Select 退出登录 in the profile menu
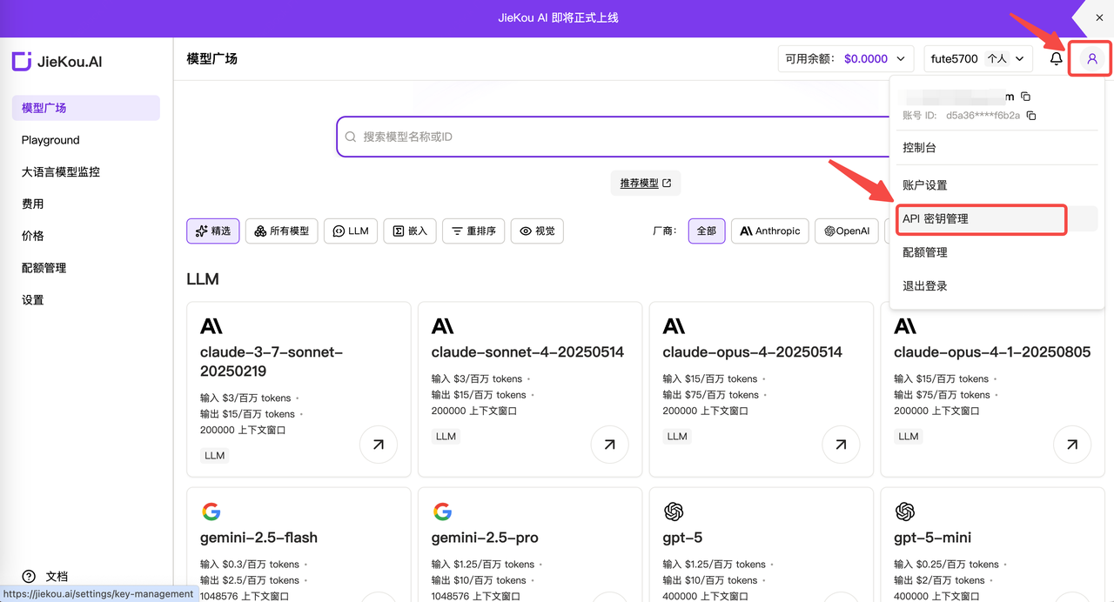 (997, 285)
